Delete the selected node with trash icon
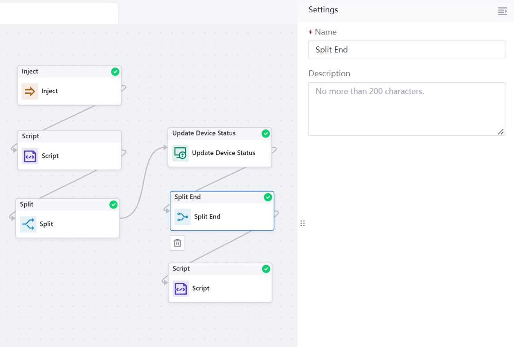This screenshot has height=347, width=514. tap(177, 243)
